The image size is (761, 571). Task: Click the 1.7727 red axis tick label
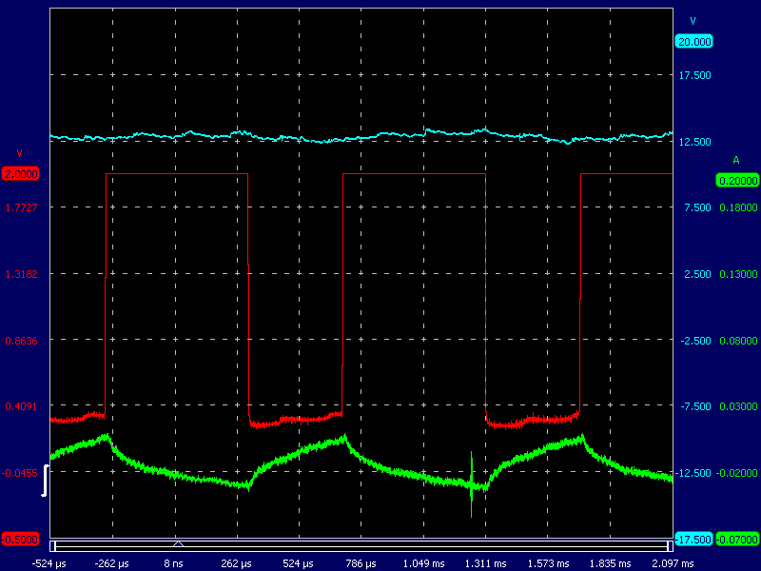21,207
